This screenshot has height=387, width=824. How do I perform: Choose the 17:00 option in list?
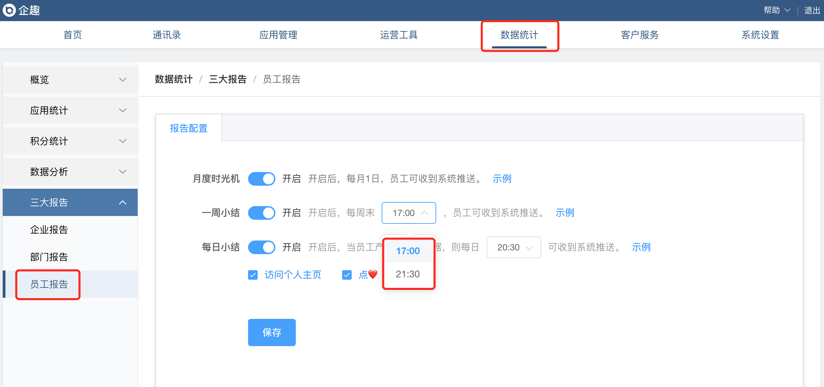[x=408, y=251]
